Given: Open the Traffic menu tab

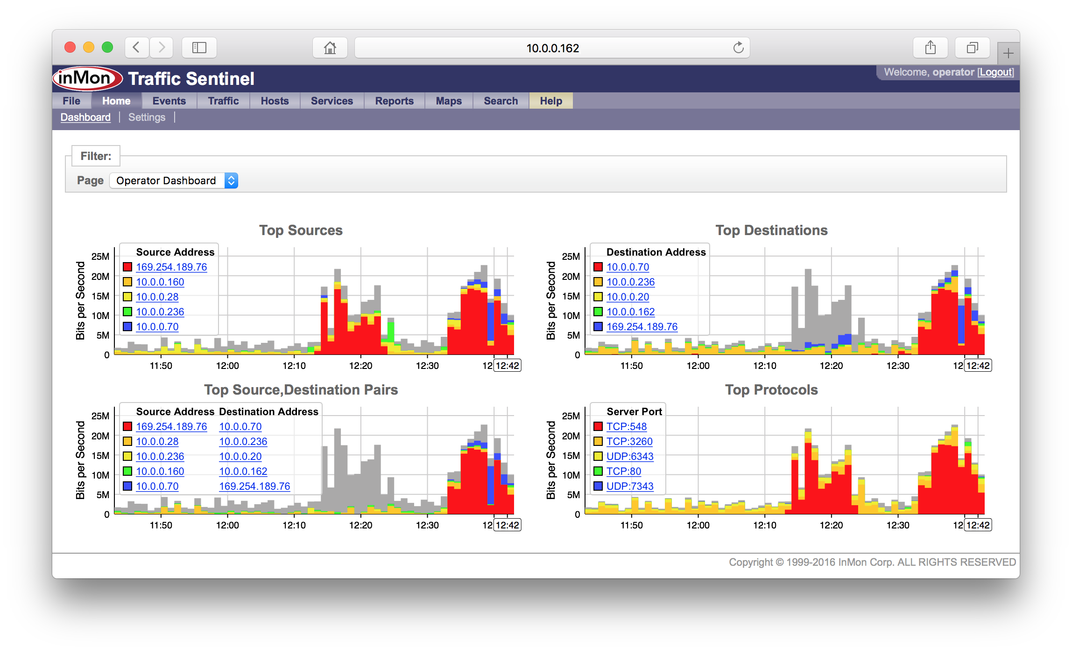Looking at the screenshot, I should 223,101.
